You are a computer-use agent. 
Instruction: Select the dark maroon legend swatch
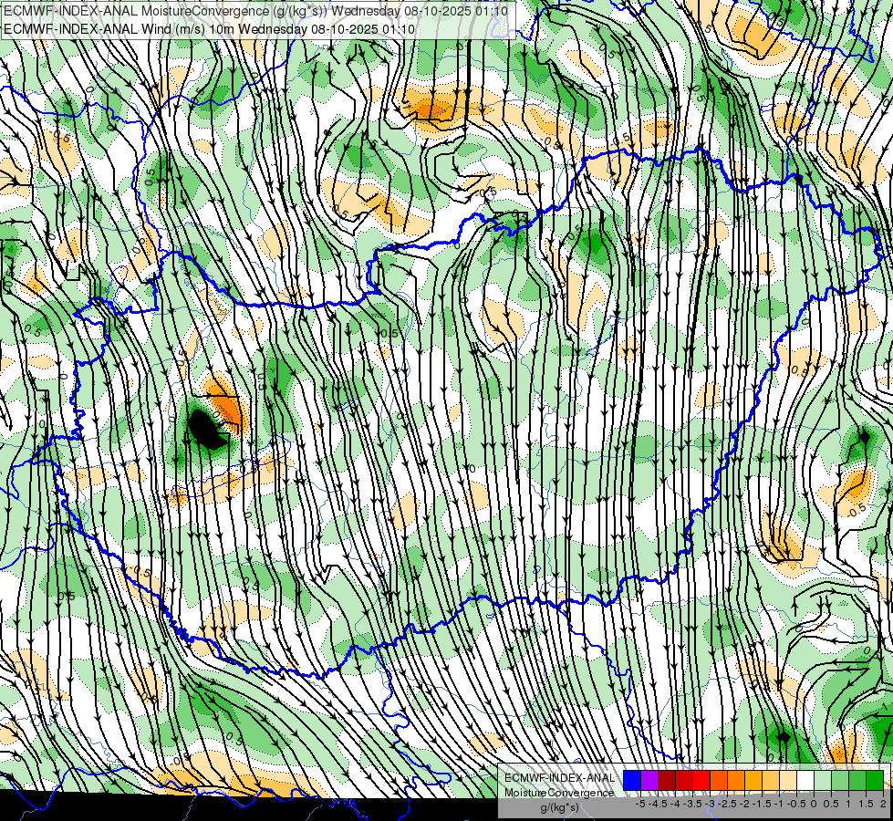[667, 780]
